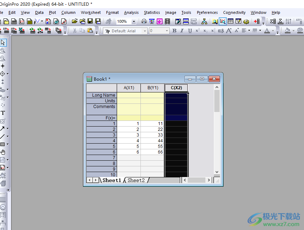
Task: Switch to the Sheet2 tab
Action: point(136,180)
